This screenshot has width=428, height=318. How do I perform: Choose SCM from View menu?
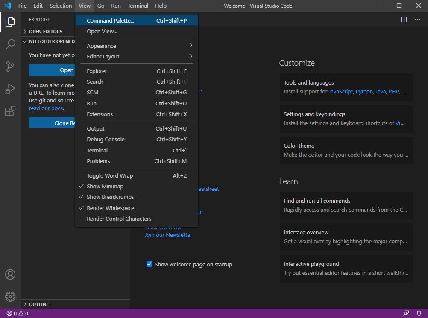pyautogui.click(x=137, y=93)
